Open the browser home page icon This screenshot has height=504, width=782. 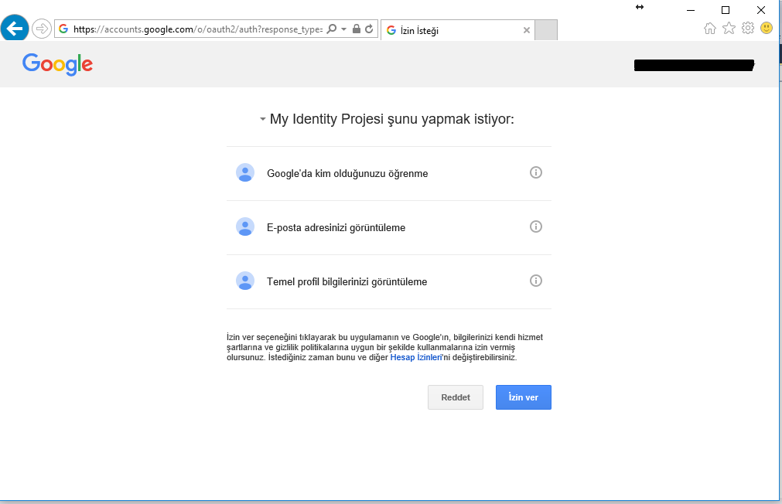click(710, 29)
